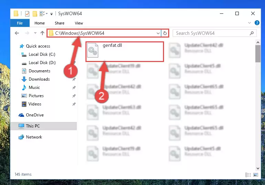This screenshot has width=265, height=185.
Task: Click the search magnifier icon
Action: (x=252, y=33)
